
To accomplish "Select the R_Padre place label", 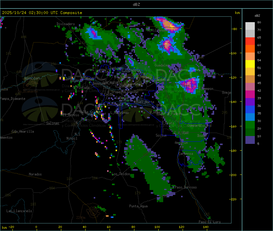I will (174, 114).
